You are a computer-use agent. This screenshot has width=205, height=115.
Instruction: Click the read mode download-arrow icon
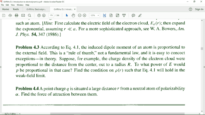pos(124,15)
